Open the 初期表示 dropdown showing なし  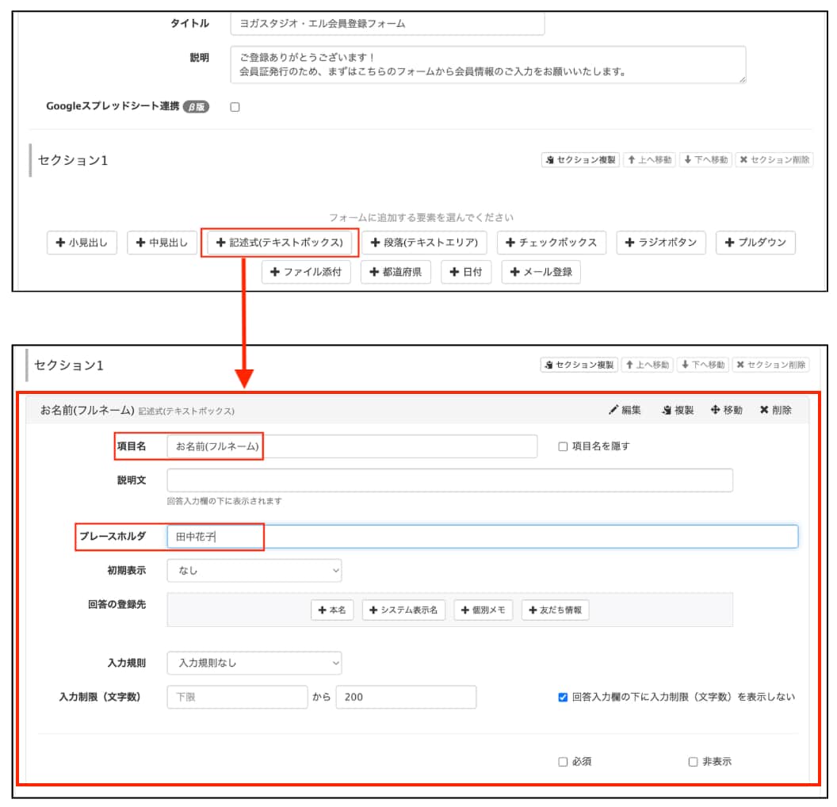point(254,571)
